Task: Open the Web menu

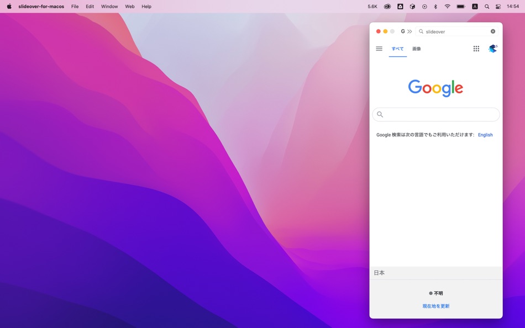Action: 129,7
